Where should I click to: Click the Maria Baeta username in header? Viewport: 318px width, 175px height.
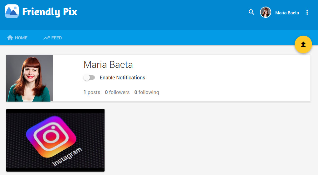[x=287, y=13]
